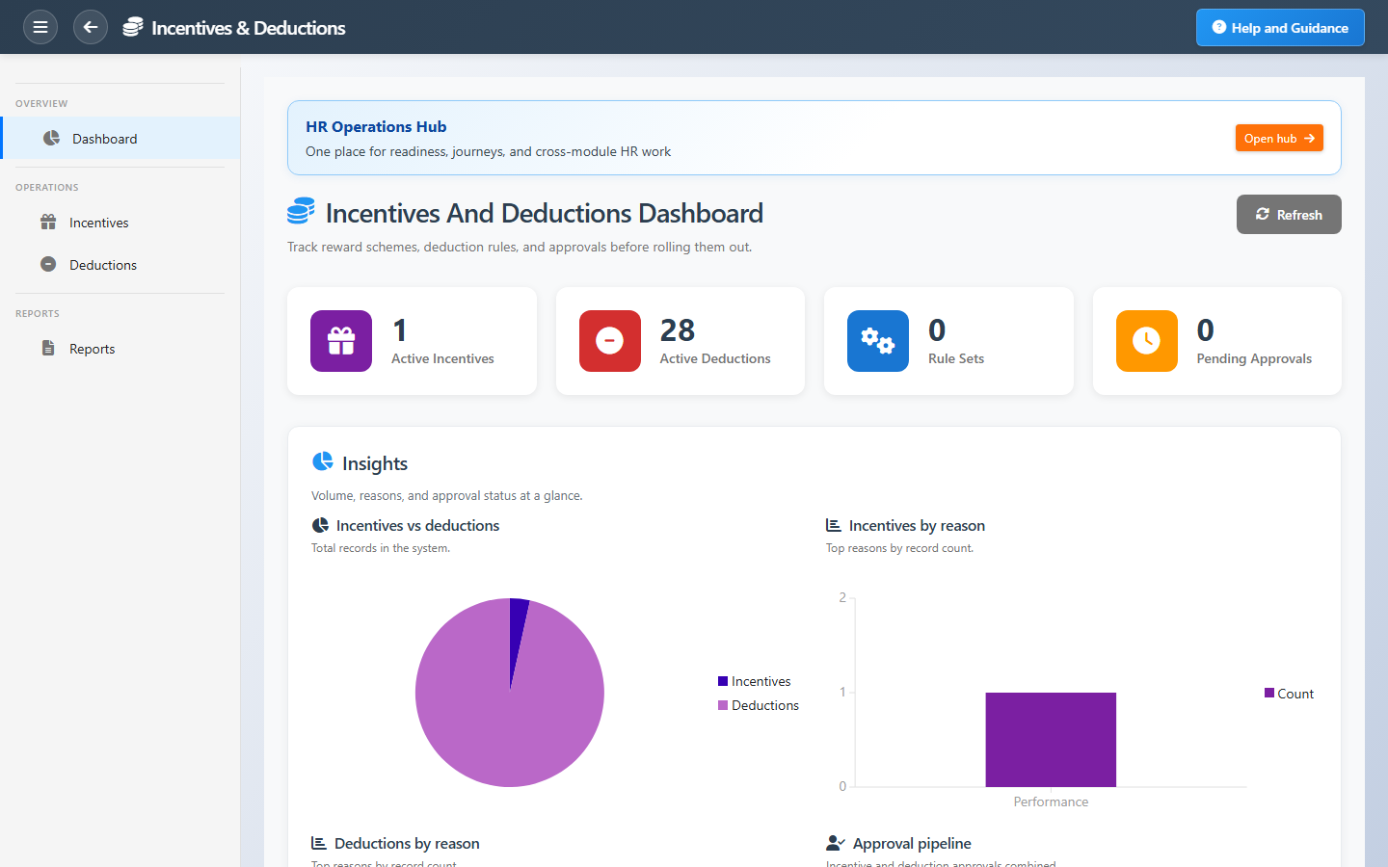The image size is (1388, 867).
Task: Click the coins logo in the header
Action: [x=133, y=27]
